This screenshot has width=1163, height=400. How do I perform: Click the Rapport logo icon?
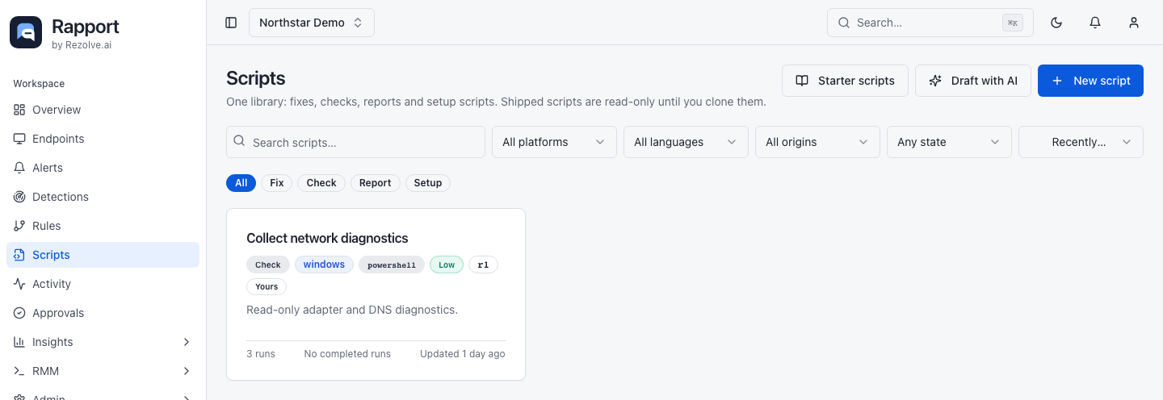coord(26,32)
